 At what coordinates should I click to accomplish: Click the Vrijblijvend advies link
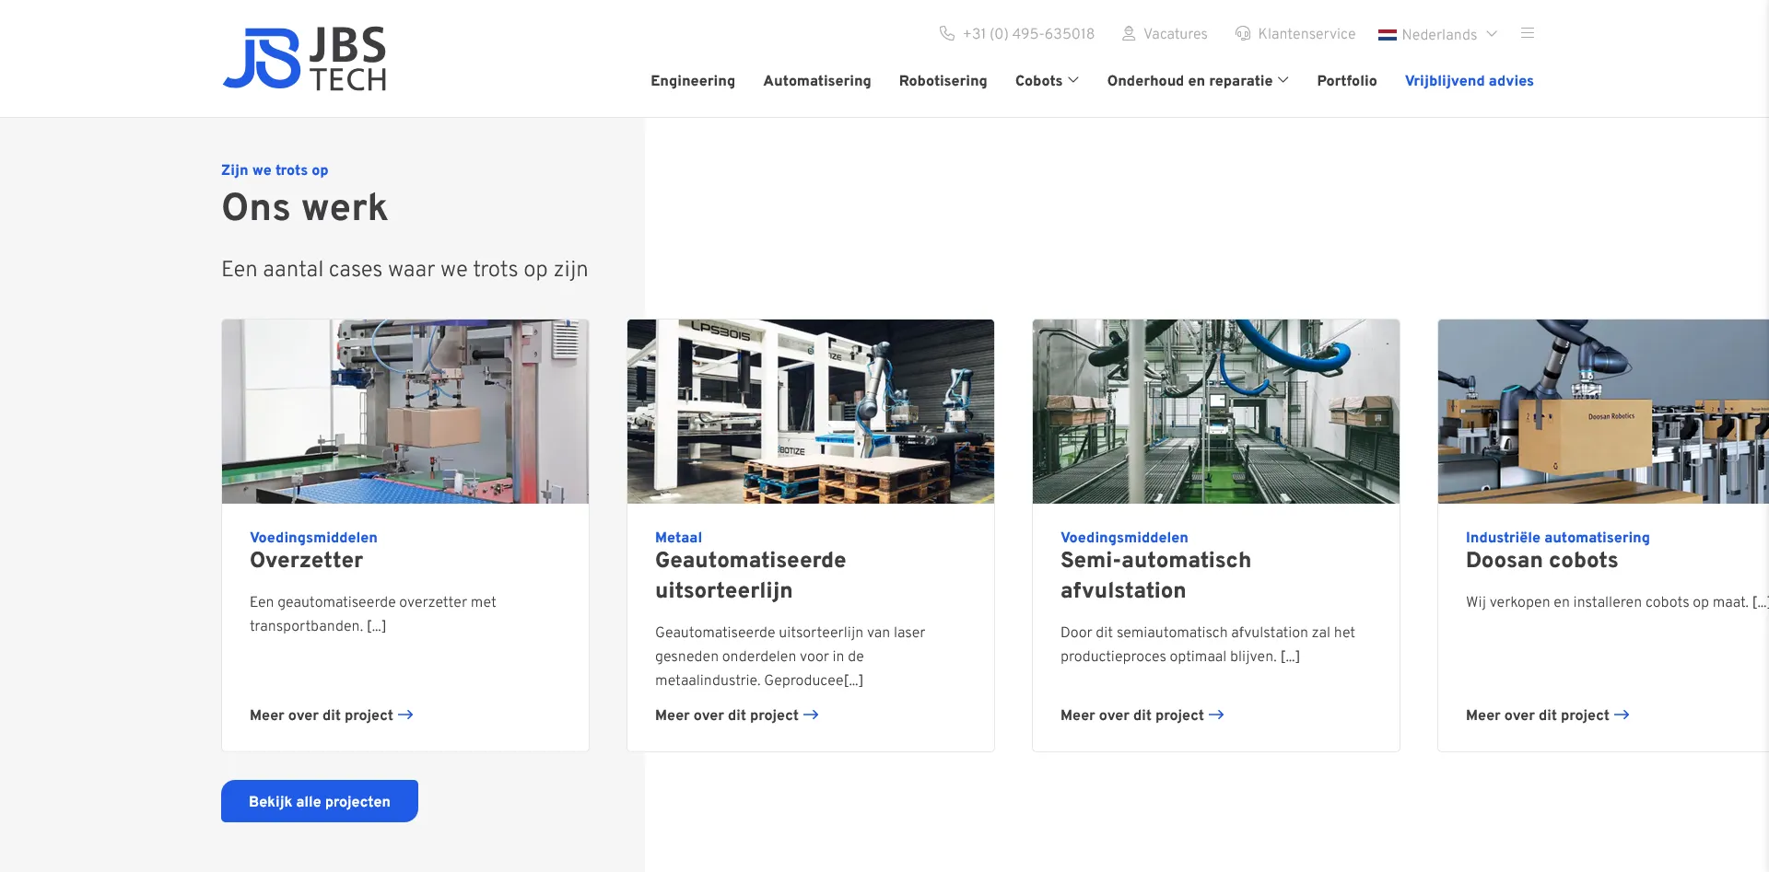(x=1469, y=81)
